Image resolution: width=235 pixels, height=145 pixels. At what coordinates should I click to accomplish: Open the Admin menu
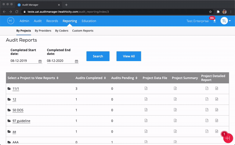[24, 21]
